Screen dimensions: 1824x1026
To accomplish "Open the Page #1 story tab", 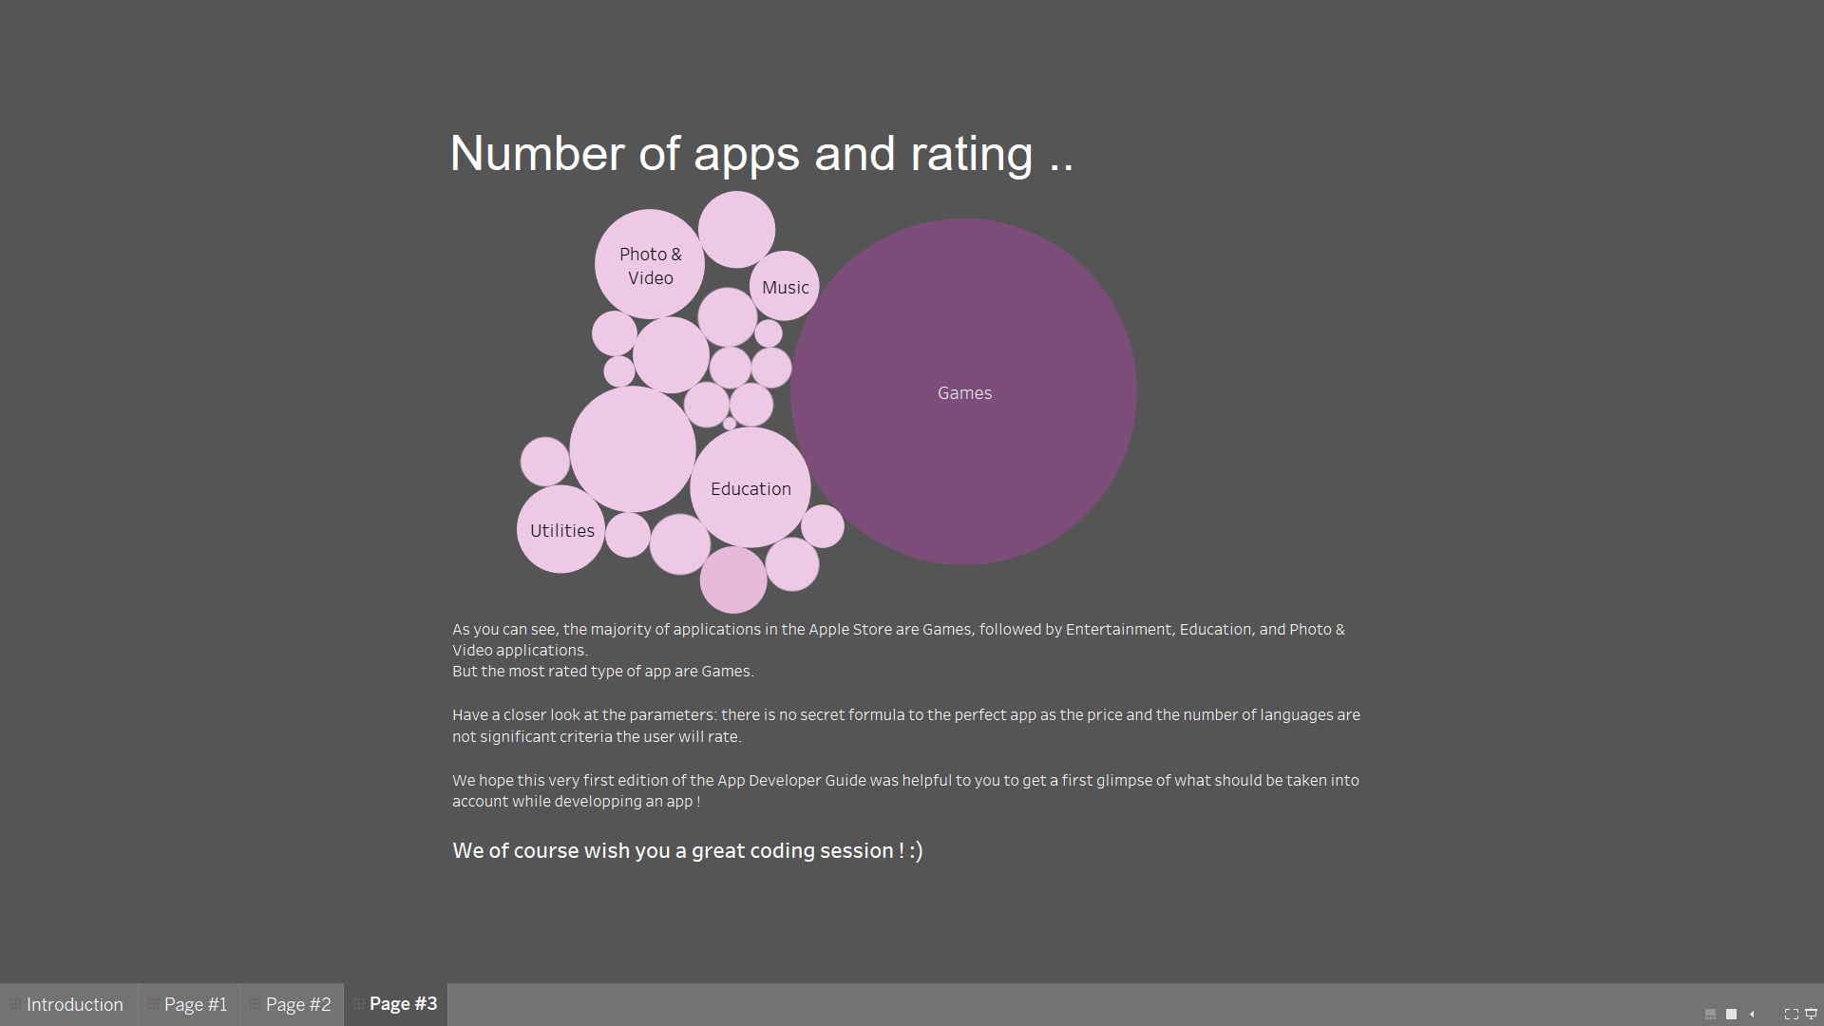I will click(x=196, y=1003).
